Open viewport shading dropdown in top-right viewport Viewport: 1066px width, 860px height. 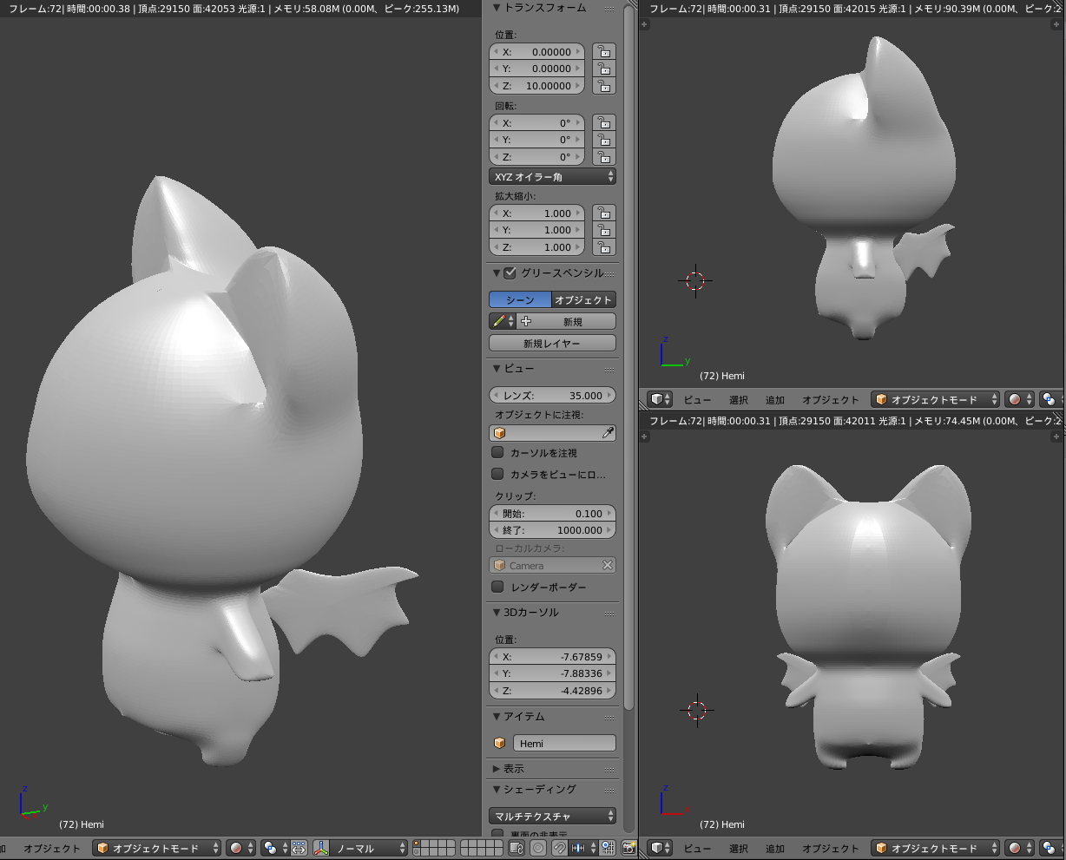click(x=1020, y=399)
